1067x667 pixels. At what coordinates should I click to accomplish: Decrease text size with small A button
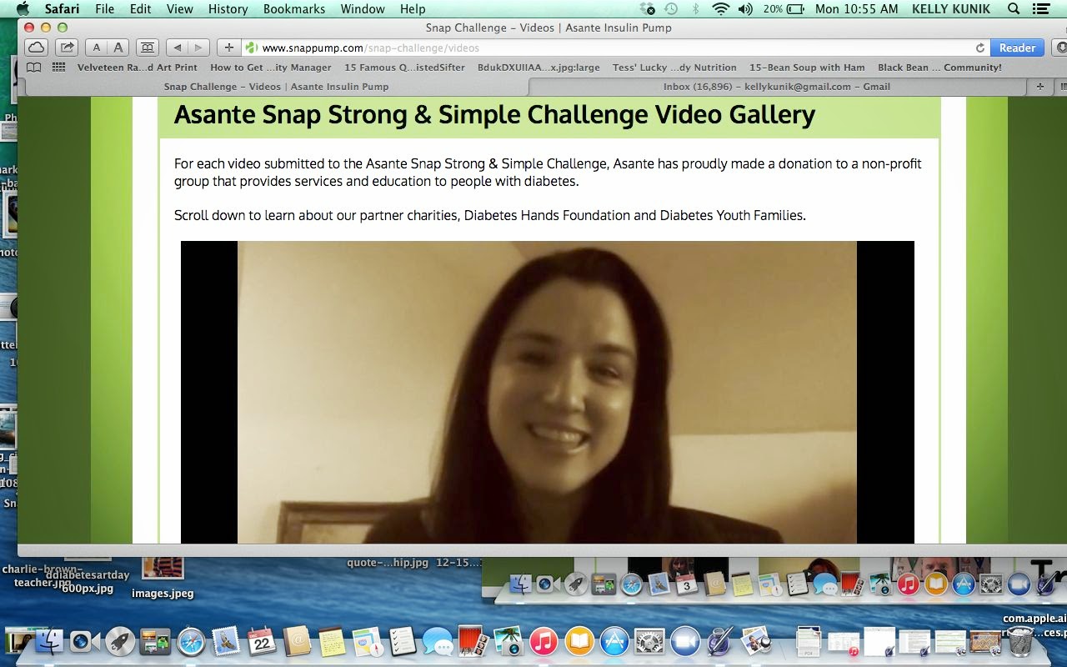point(97,48)
